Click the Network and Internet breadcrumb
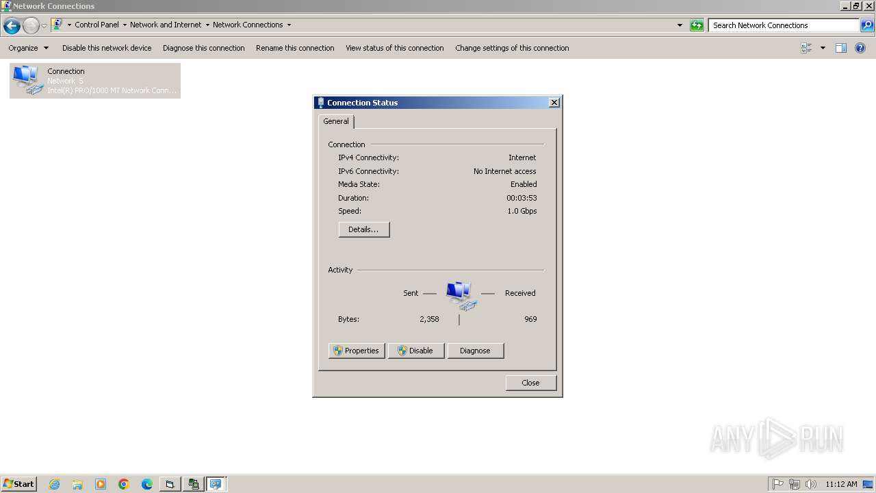The width and height of the screenshot is (876, 493). point(166,25)
